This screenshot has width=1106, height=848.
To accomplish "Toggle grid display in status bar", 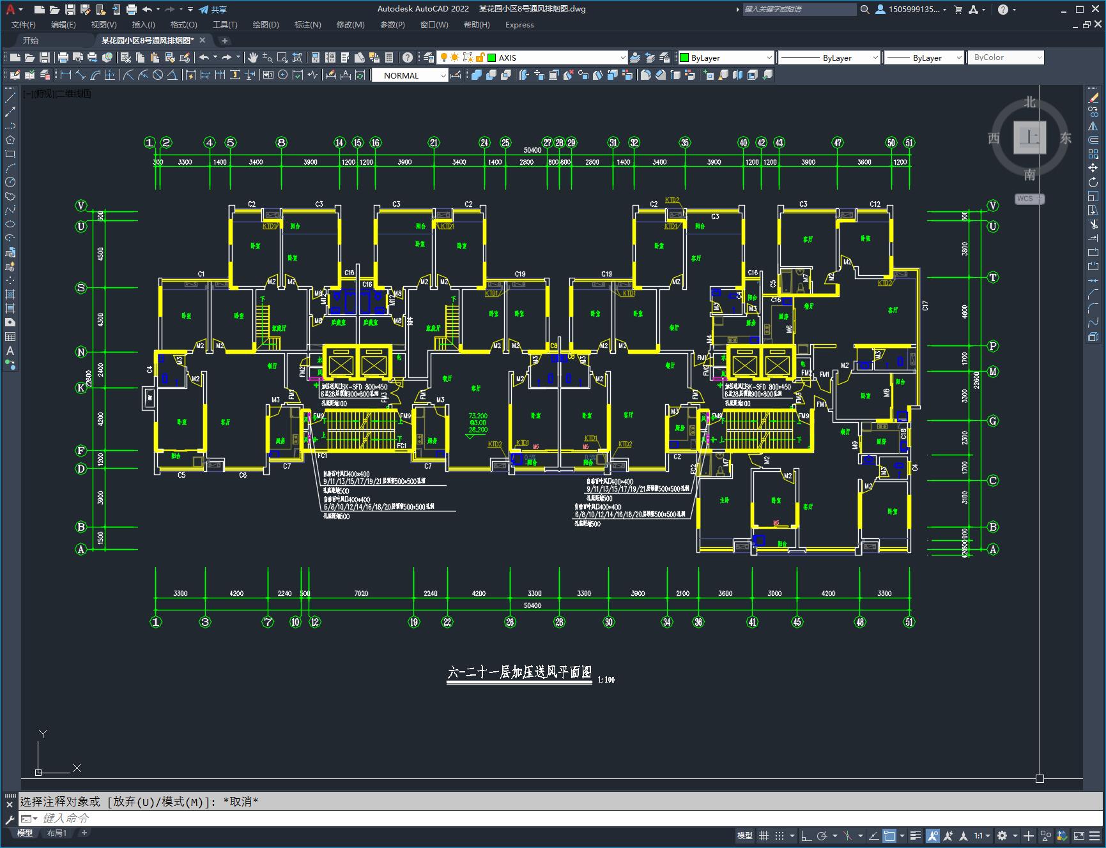I will pyautogui.click(x=764, y=835).
